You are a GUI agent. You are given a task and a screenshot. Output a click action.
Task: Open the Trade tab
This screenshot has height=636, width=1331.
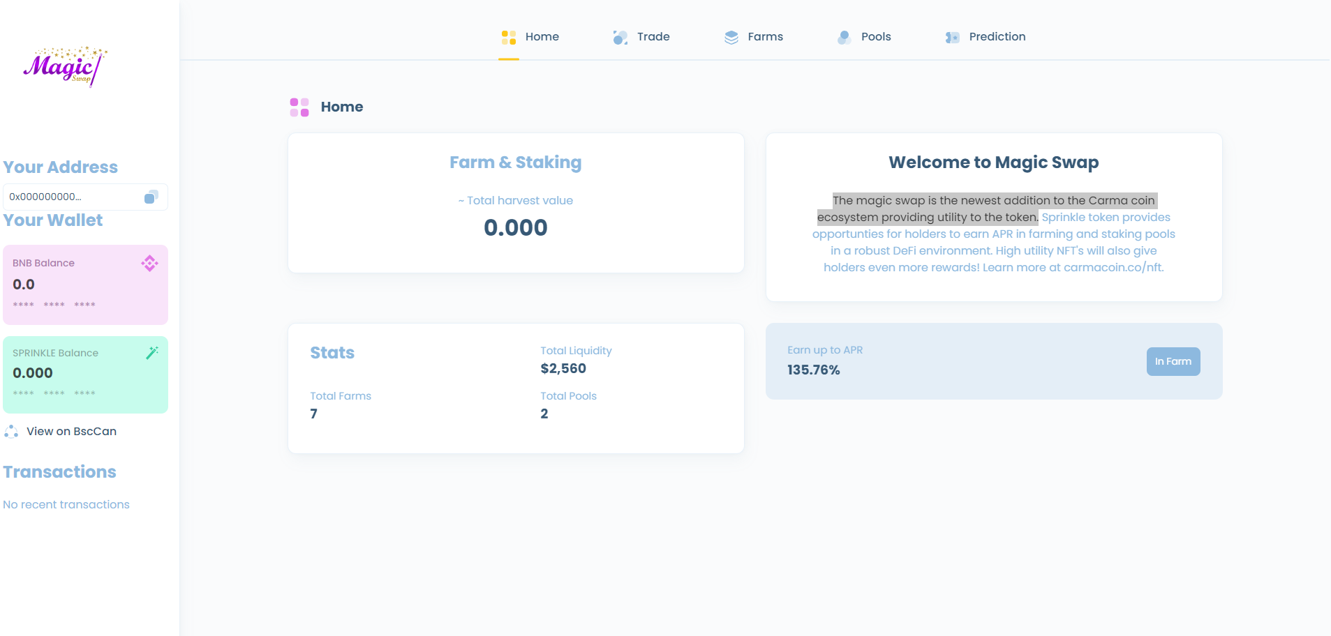pyautogui.click(x=653, y=37)
